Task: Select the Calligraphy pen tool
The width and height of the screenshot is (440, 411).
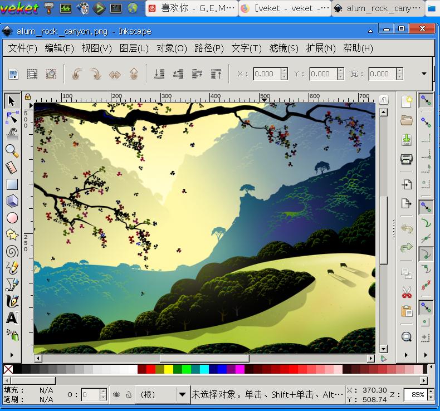Action: tap(12, 301)
